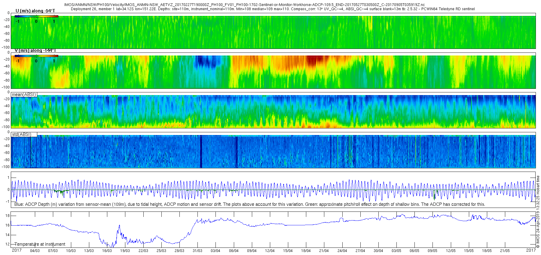Click the '-40' depth tick of mean(ABSI) panel

(x=7, y=106)
